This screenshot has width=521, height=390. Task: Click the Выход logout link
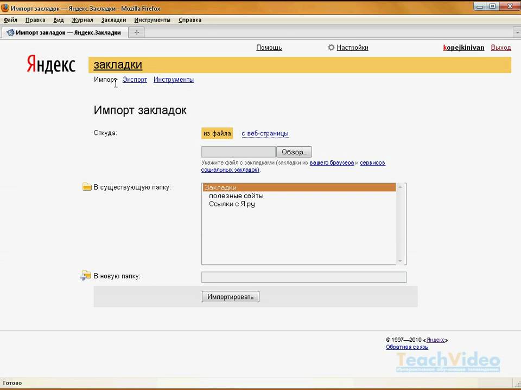pos(501,48)
